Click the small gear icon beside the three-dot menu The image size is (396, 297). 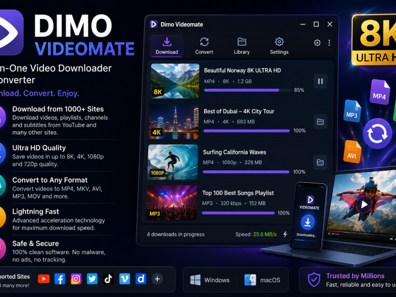[317, 42]
